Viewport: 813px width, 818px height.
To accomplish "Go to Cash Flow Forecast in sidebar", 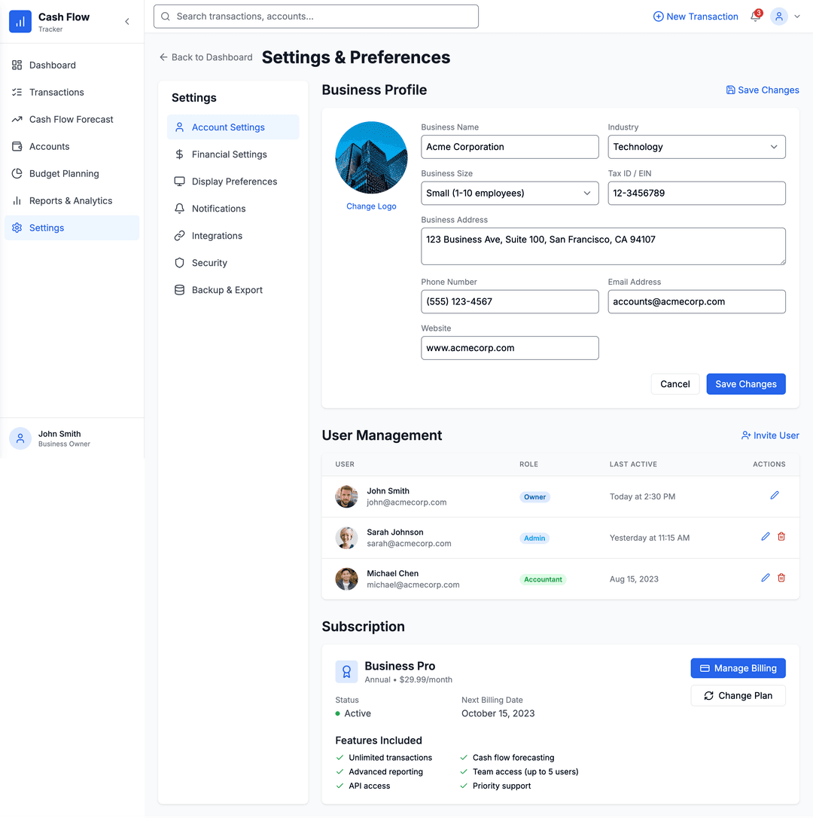I will [x=71, y=120].
